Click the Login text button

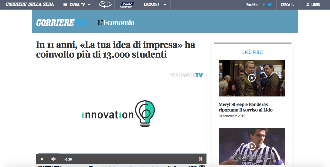click(316, 5)
